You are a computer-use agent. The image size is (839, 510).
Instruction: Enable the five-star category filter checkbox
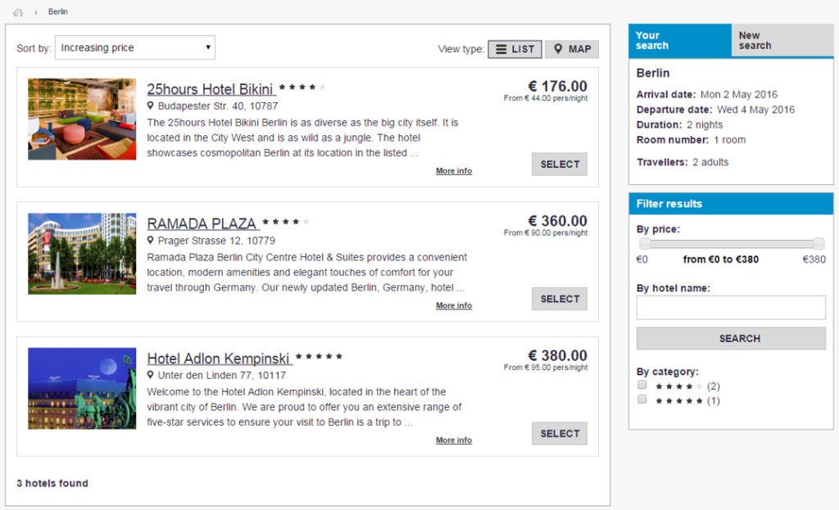642,399
